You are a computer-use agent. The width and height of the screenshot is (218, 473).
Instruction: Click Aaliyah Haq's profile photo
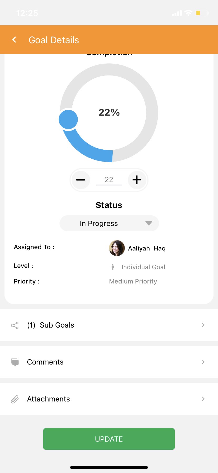[x=117, y=248]
